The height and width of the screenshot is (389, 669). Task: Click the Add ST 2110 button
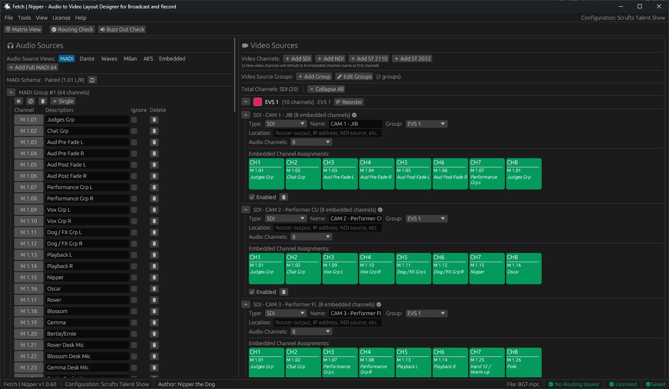tap(369, 58)
